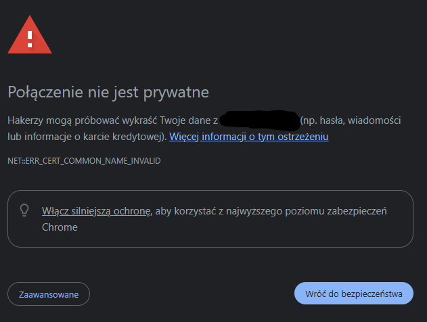Click the text 'lub informacje o karcie kredytowej'
This screenshot has height=322, width=427.
pyautogui.click(x=85, y=137)
